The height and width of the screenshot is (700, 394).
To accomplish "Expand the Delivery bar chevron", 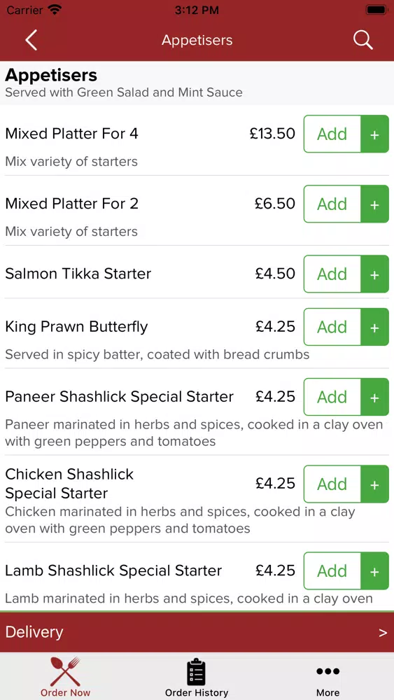I will [383, 633].
